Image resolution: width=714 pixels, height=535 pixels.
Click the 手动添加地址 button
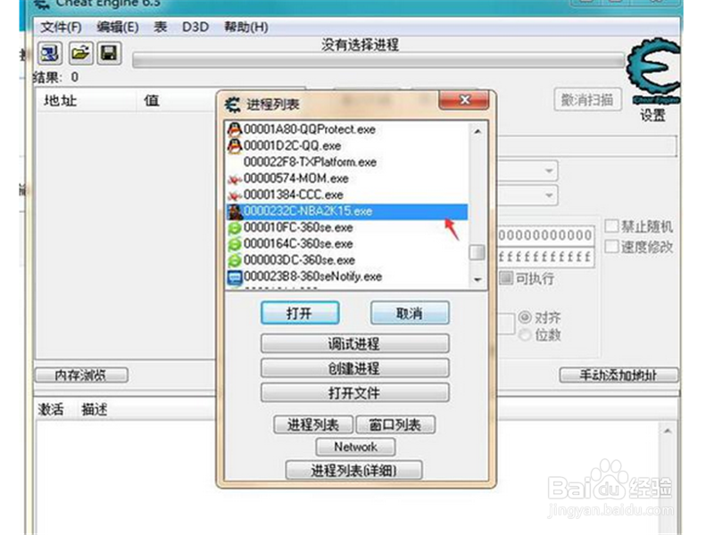pyautogui.click(x=619, y=374)
